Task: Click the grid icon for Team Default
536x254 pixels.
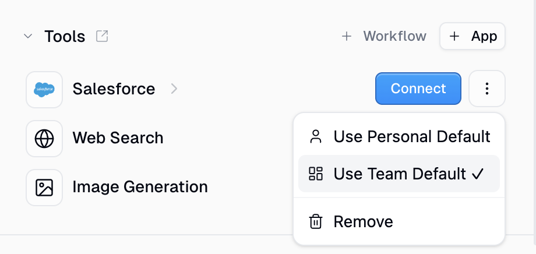Action: 316,174
